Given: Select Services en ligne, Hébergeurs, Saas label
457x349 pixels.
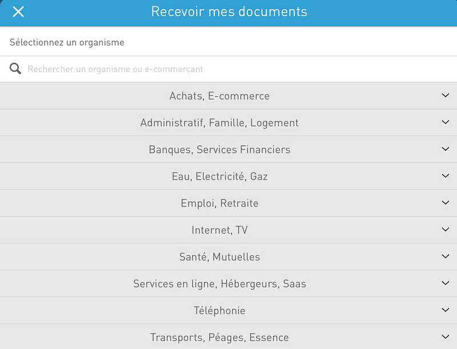Looking at the screenshot, I should tap(219, 284).
